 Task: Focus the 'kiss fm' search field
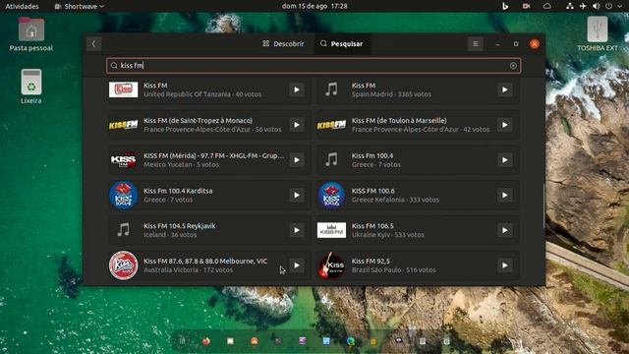point(314,66)
